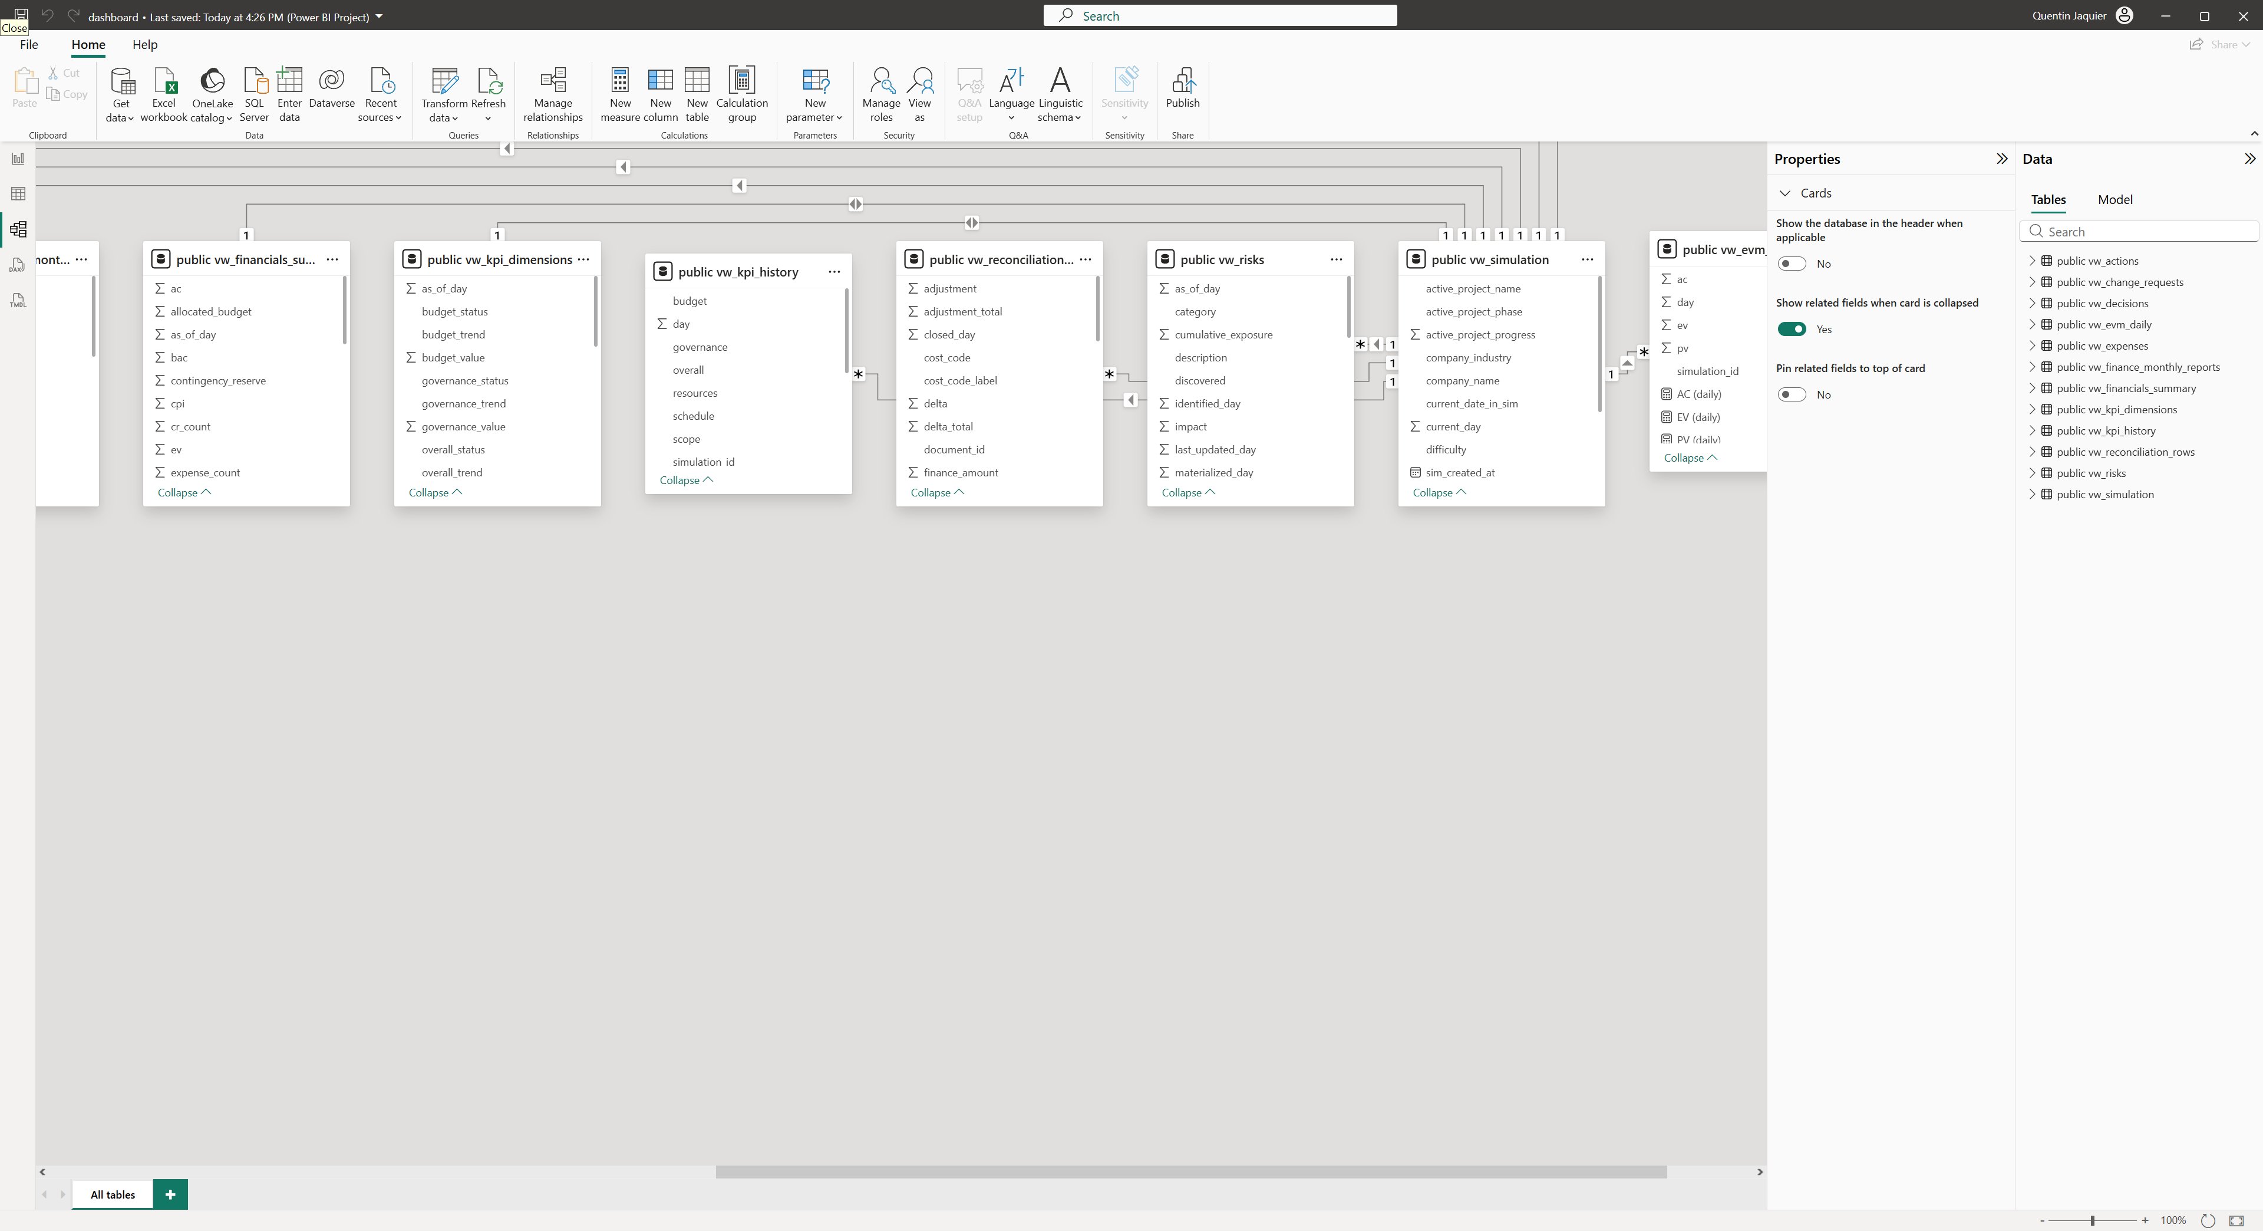Collapse the vw_financials_summary card
The image size is (2263, 1231).
click(x=184, y=493)
